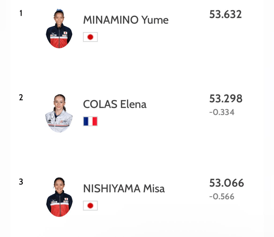This screenshot has height=237, width=274.
Task: Click the first name Elena
Action: pos(133,104)
